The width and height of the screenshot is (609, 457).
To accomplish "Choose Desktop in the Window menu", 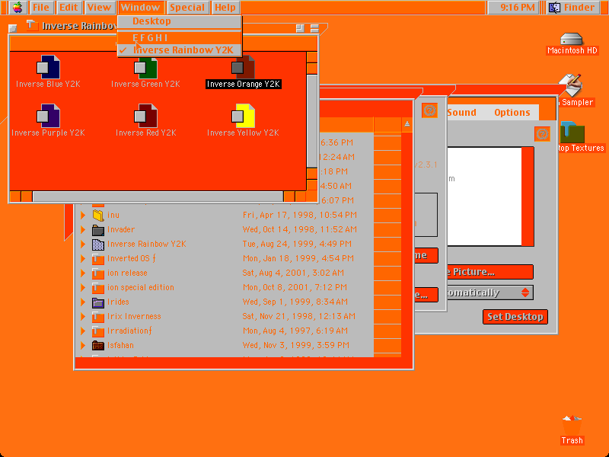I will point(180,21).
